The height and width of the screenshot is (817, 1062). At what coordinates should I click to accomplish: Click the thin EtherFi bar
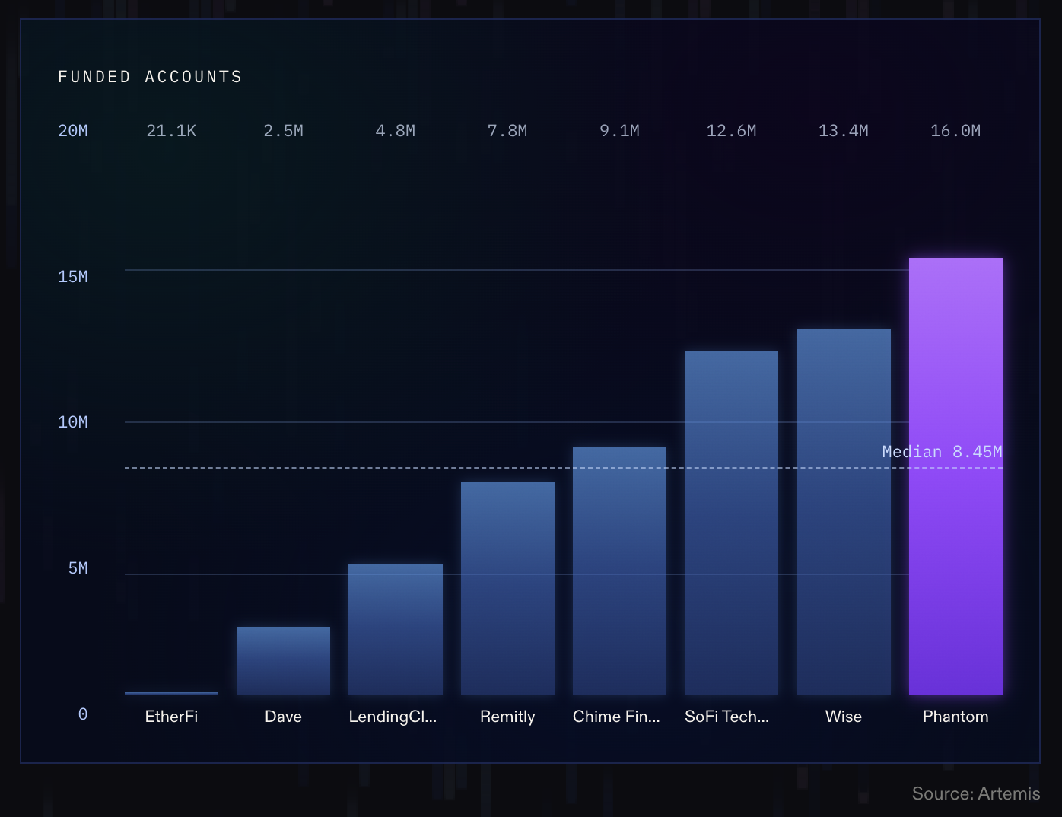tap(171, 693)
